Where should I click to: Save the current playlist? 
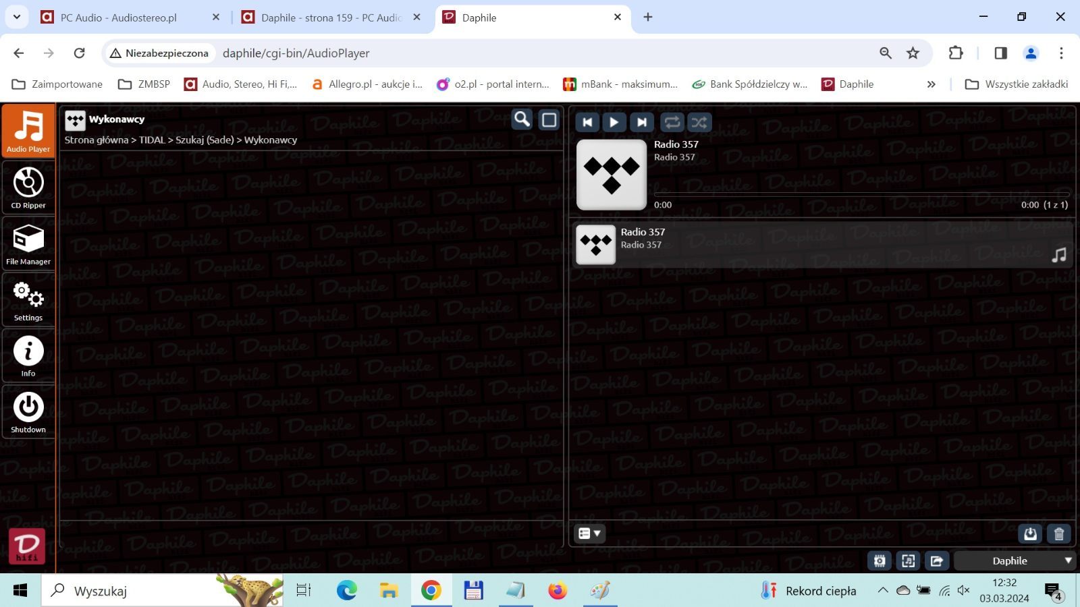click(x=1030, y=534)
